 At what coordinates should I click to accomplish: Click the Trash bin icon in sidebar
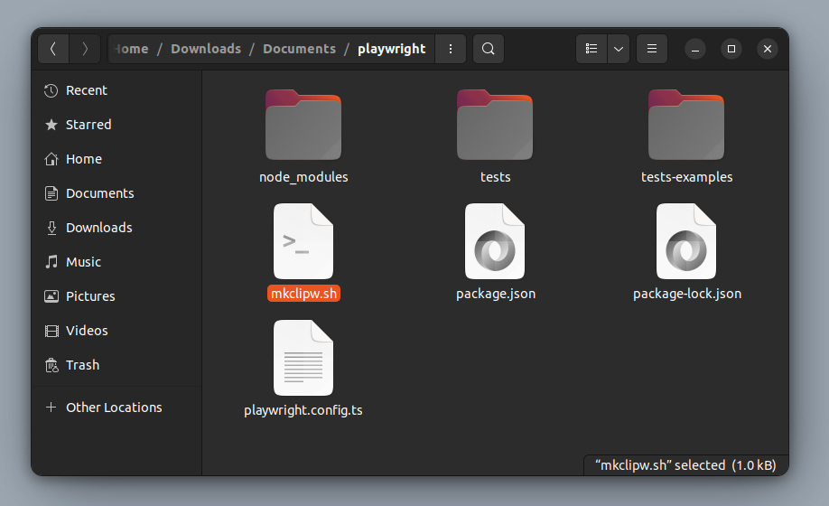[51, 365]
